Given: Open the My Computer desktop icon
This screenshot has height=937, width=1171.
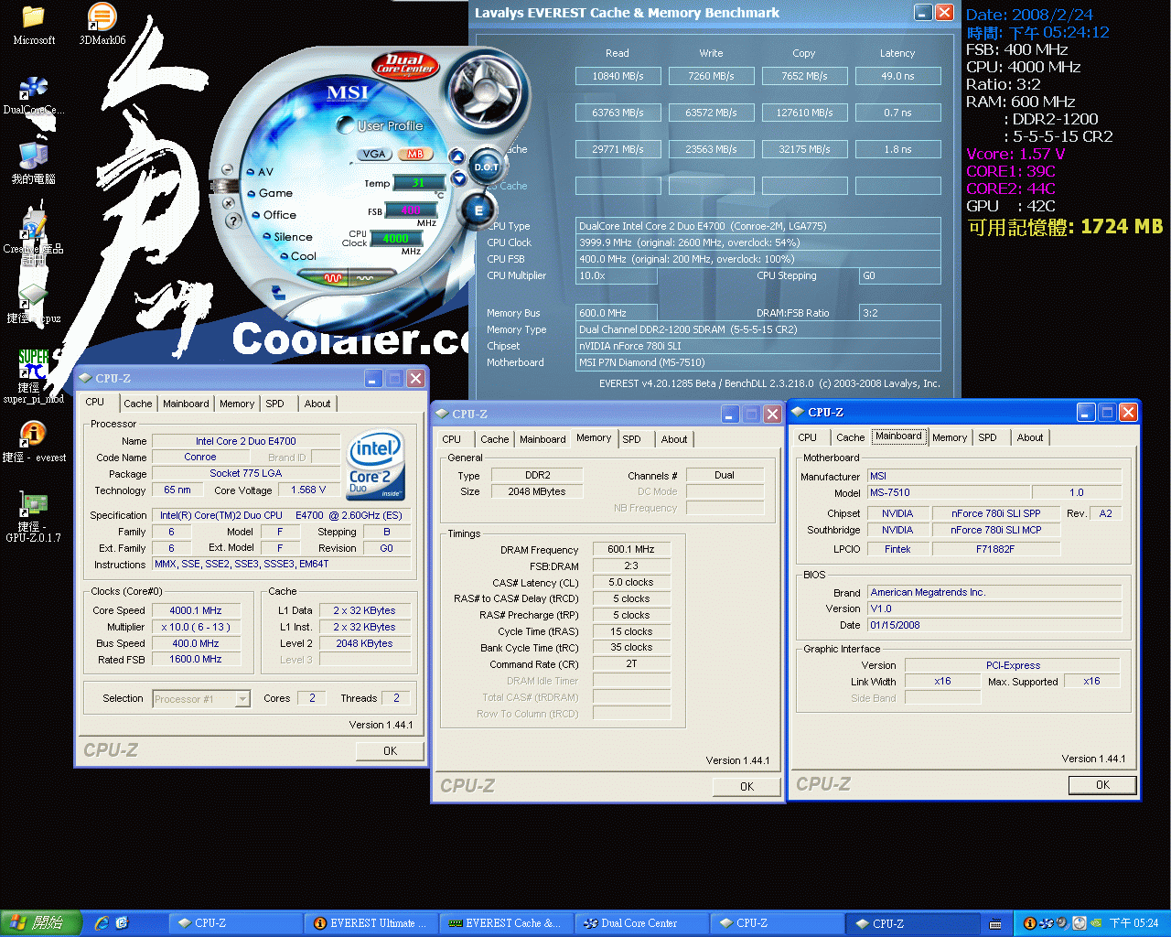Looking at the screenshot, I should [x=34, y=164].
